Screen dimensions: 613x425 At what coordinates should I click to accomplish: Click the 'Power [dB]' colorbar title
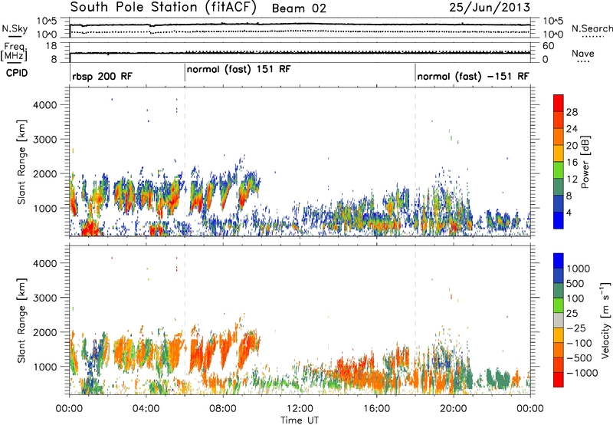[585, 162]
